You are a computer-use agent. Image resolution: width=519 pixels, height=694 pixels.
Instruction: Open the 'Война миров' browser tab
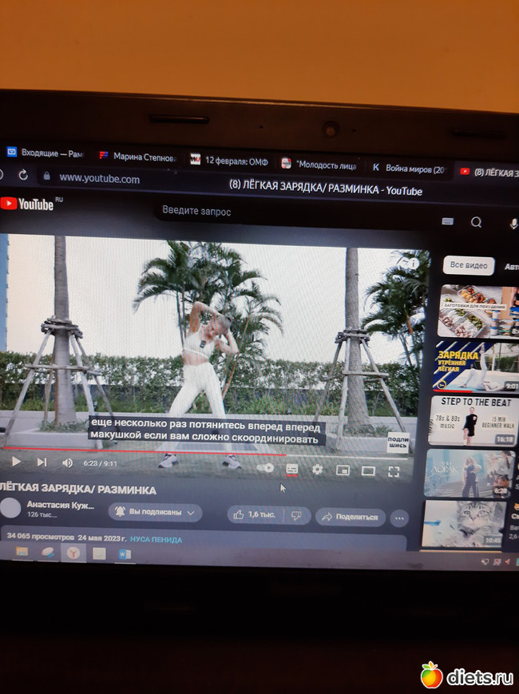(x=407, y=169)
